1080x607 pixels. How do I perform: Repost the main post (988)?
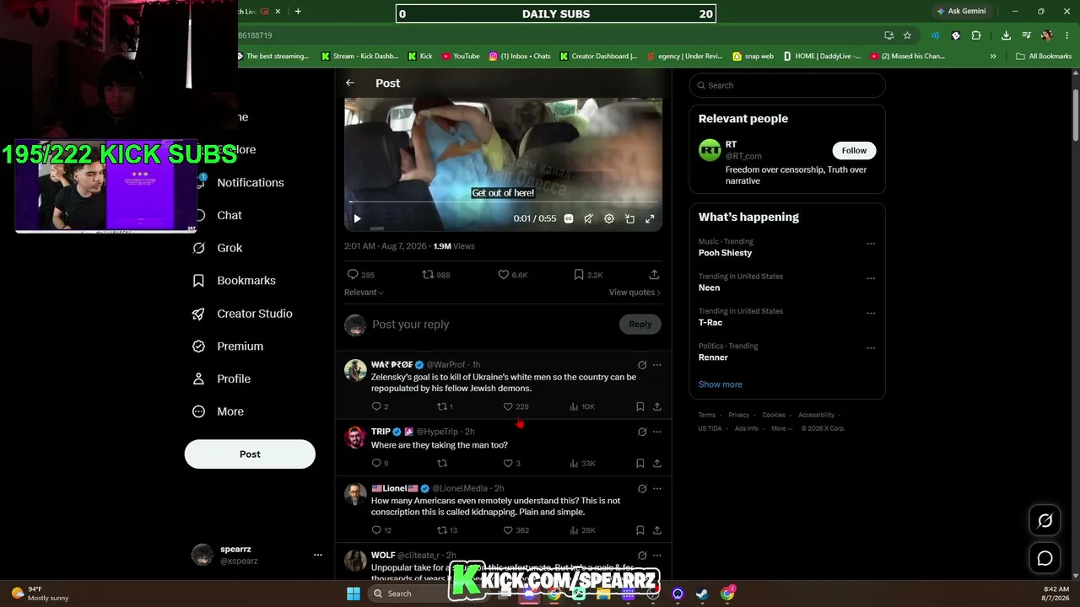[x=435, y=275]
